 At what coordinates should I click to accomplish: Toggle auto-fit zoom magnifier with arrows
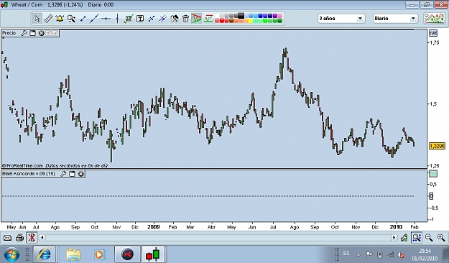(417, 238)
